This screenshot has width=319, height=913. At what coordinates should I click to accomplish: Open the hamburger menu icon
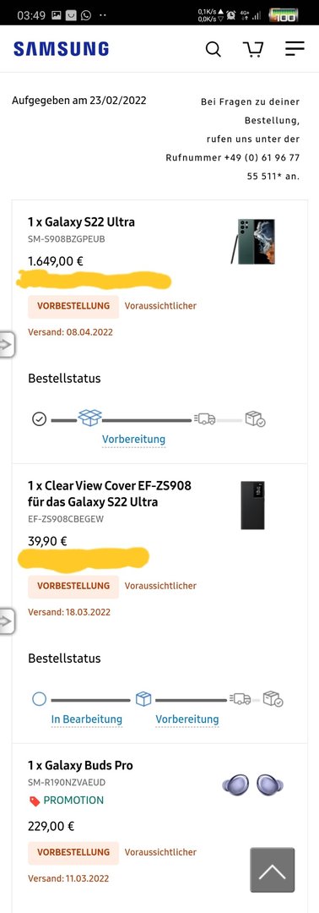point(295,49)
